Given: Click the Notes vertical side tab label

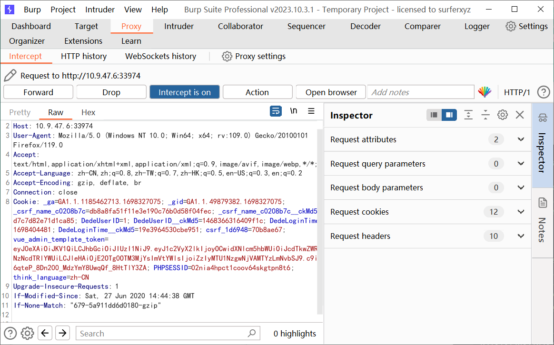Looking at the screenshot, I should pyautogui.click(x=543, y=230).
